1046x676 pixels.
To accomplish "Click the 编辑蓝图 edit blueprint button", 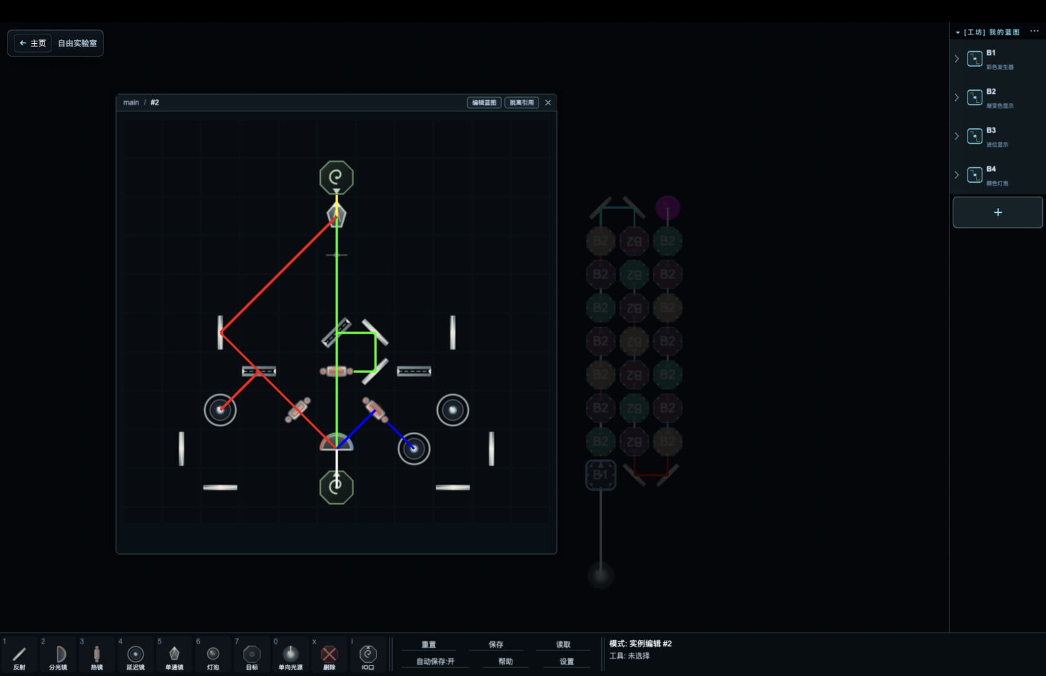I will click(484, 103).
